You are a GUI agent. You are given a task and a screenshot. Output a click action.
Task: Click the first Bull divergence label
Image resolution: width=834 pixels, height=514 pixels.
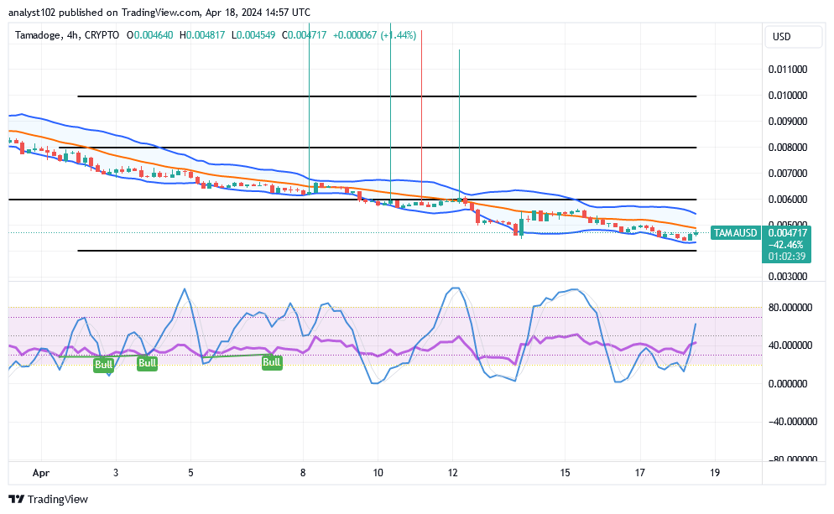(x=104, y=365)
